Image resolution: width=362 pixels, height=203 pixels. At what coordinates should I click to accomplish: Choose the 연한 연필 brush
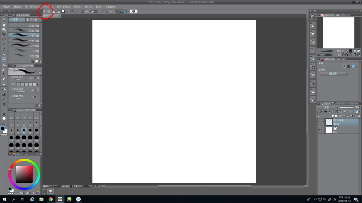[x=24, y=41]
